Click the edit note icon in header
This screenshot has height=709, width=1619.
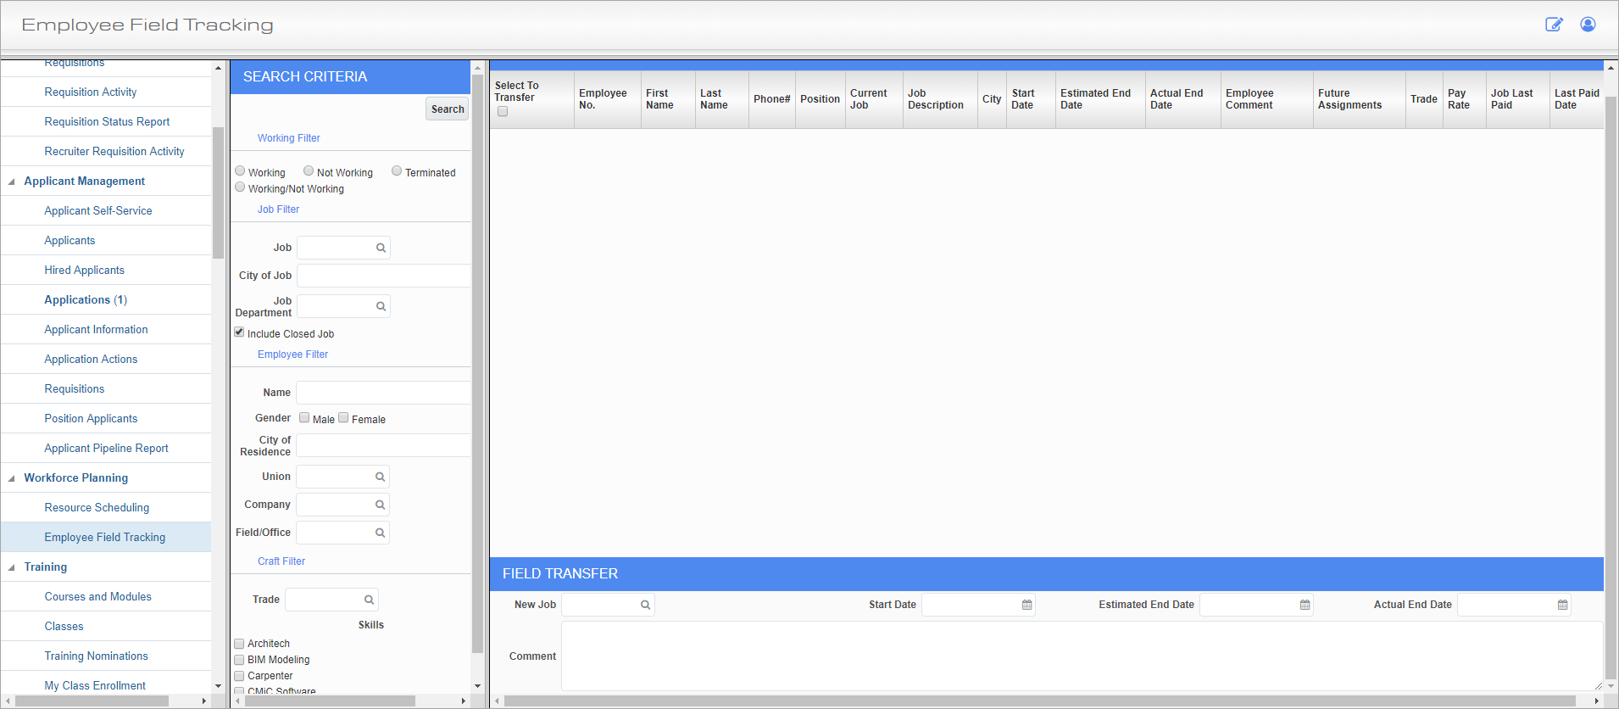coord(1553,25)
